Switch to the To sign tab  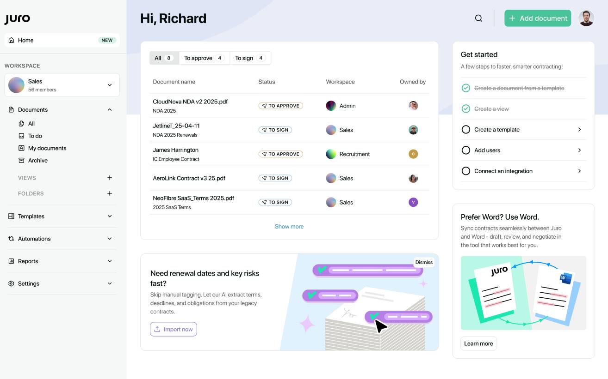tap(250, 58)
